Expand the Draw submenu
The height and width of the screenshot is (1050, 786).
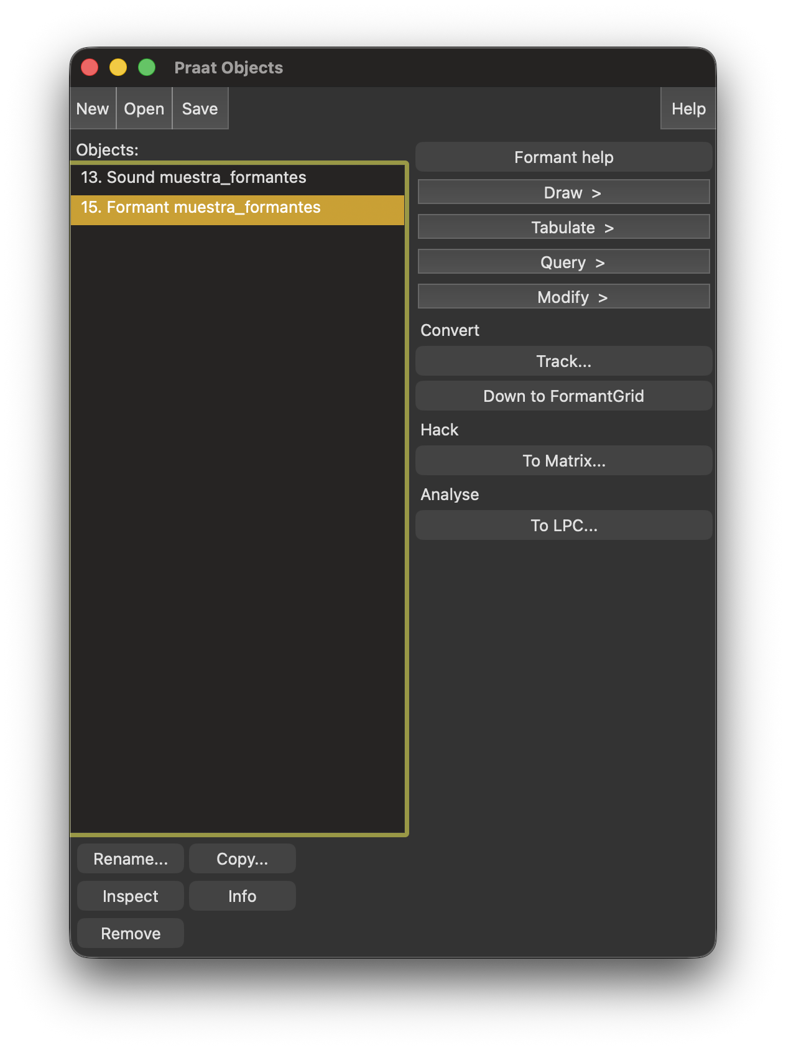(563, 193)
